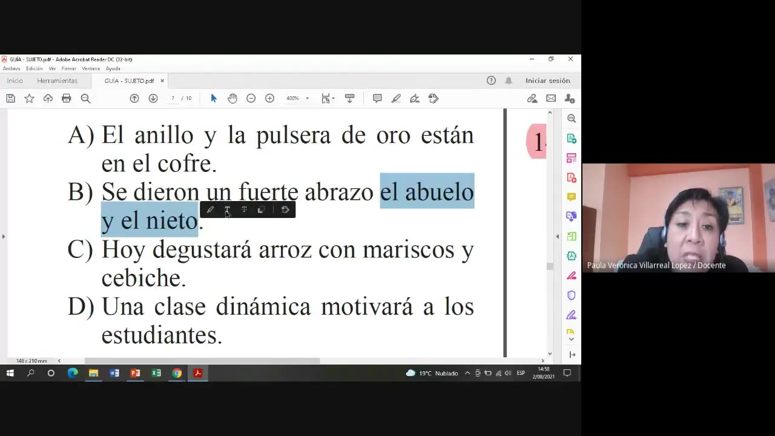This screenshot has width=775, height=436.
Task: Click last icon in floating text toolbar
Action: (285, 210)
